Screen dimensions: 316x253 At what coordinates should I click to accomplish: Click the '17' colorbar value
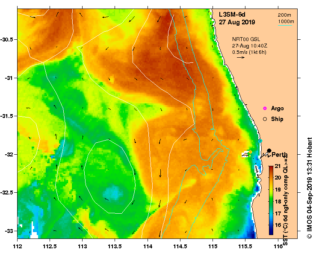[x=278, y=213]
